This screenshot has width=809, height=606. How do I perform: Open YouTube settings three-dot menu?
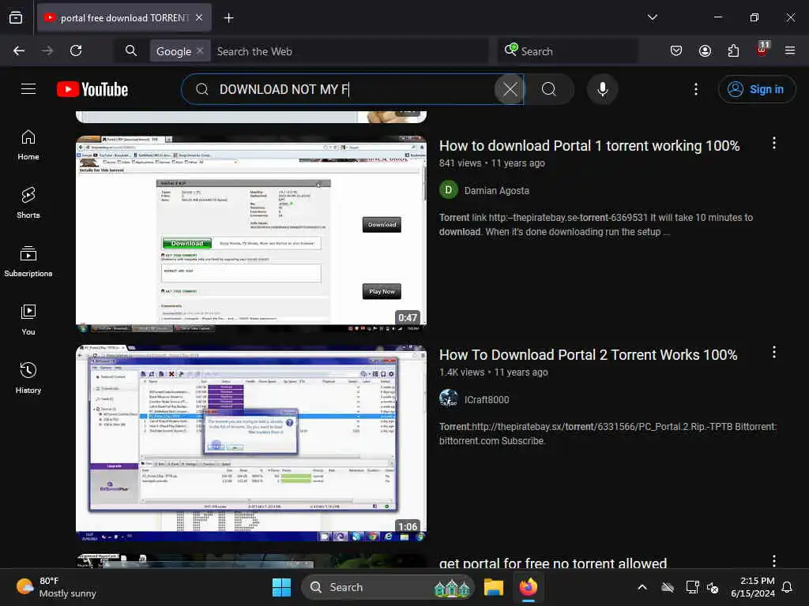pos(696,89)
